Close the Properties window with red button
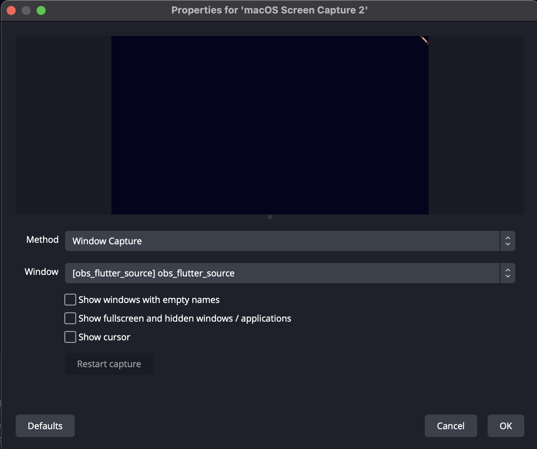 point(11,10)
